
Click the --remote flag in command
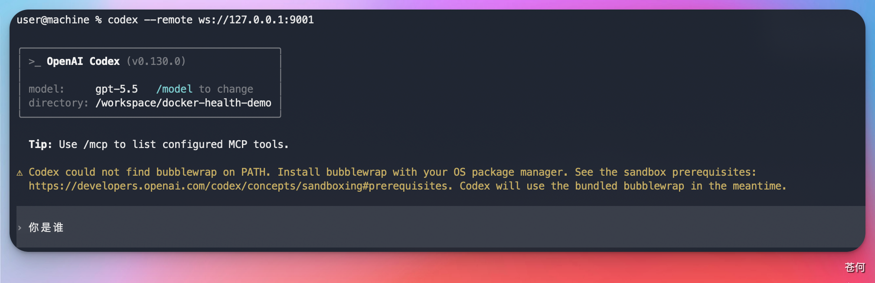168,20
